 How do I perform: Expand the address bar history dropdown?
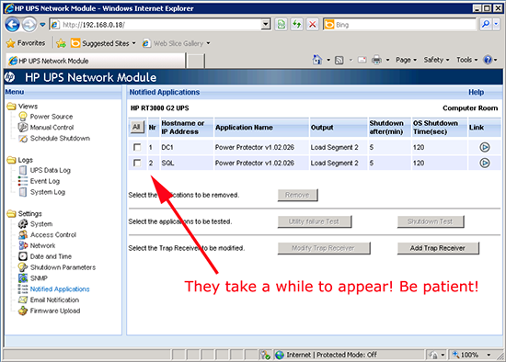click(266, 25)
